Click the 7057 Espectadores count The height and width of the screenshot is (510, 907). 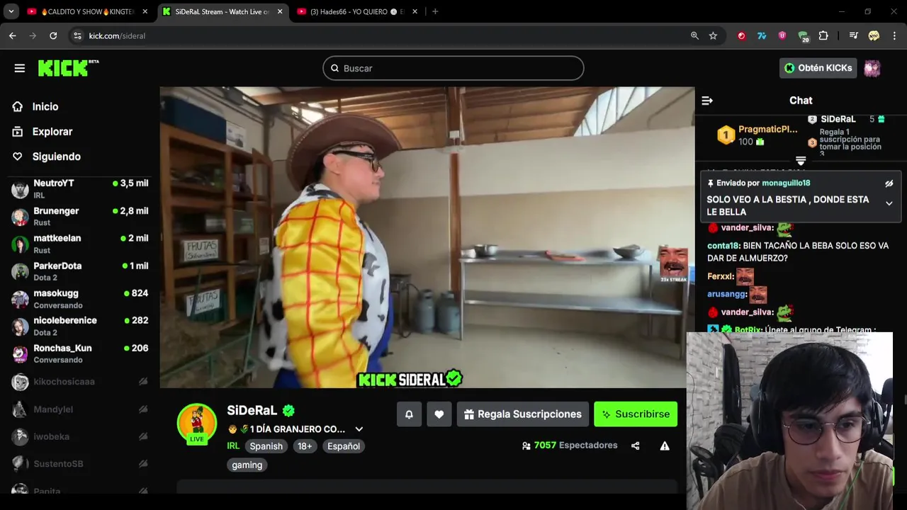coord(570,446)
